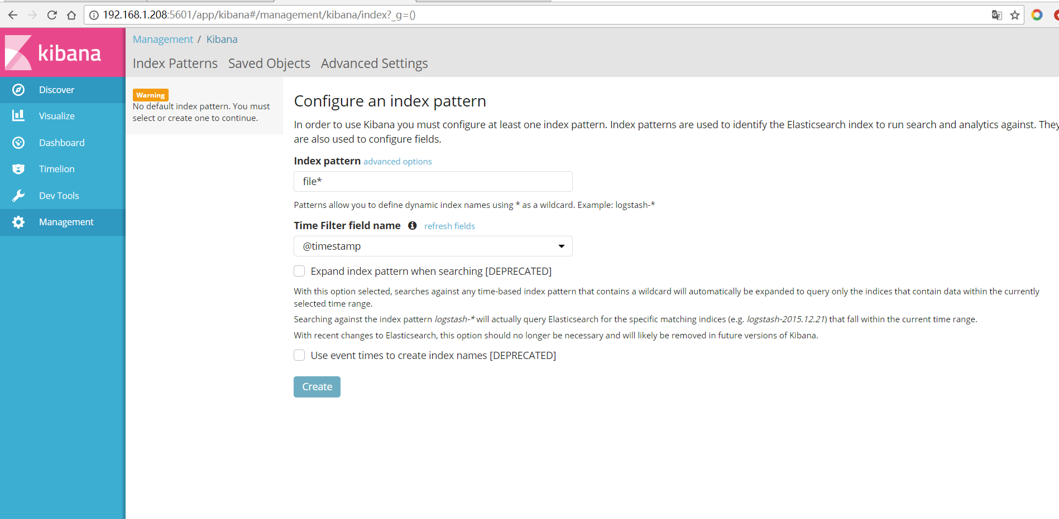Select Discover in the sidebar

(x=63, y=90)
